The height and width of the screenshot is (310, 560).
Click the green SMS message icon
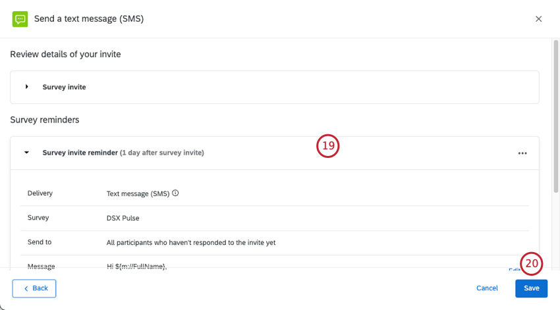point(20,18)
